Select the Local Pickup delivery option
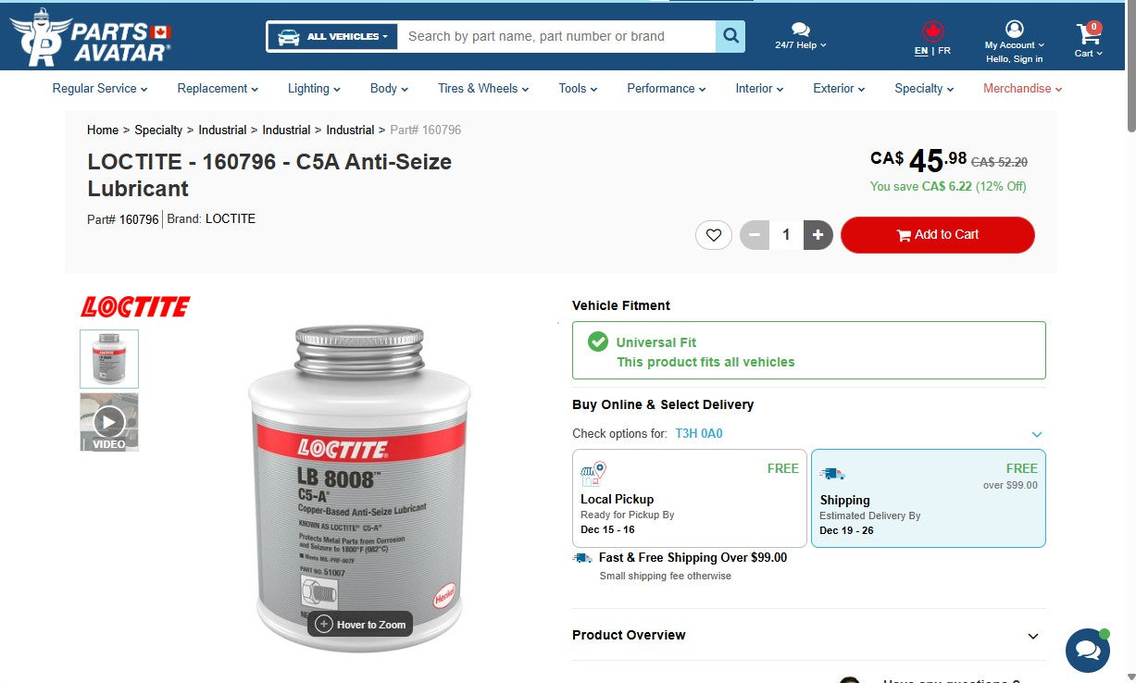1136x683 pixels. pos(689,499)
